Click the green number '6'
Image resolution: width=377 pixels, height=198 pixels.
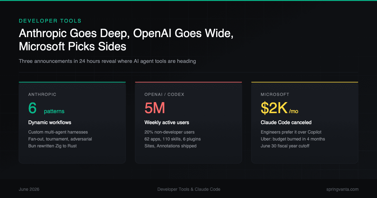(32, 108)
